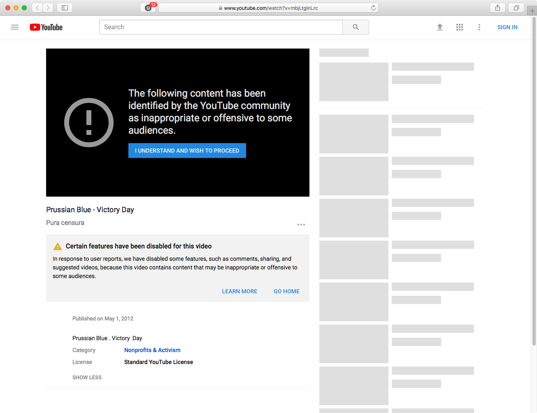Click the upload video arrow icon
The width and height of the screenshot is (537, 413).
(439, 27)
